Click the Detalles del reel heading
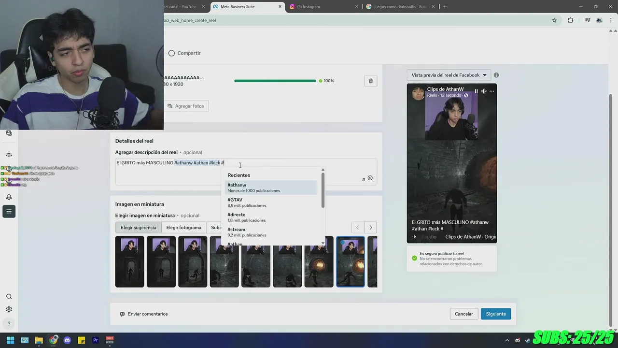 coord(134,141)
